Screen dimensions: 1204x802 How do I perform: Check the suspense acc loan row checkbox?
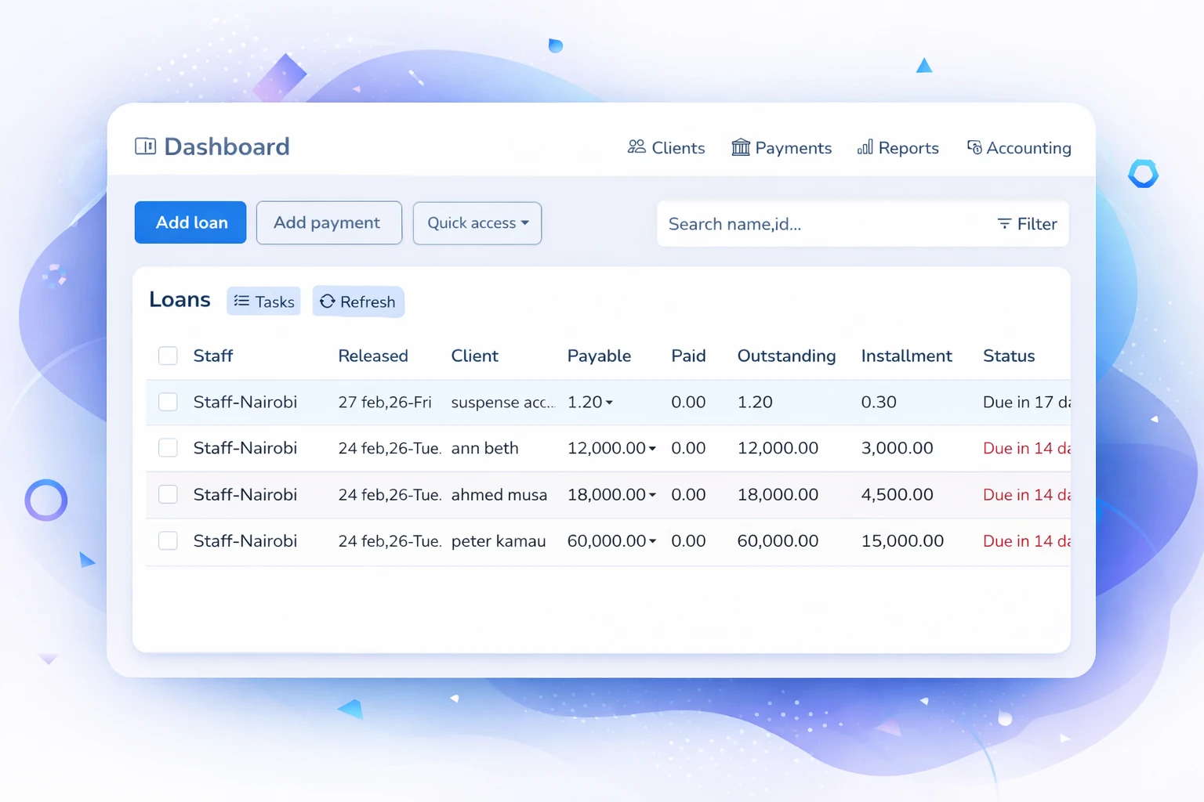168,402
